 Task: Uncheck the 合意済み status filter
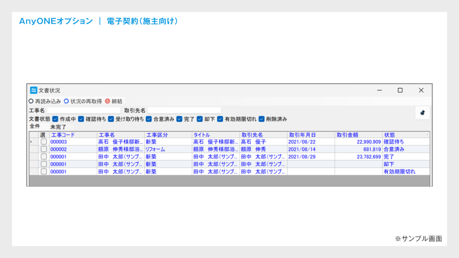point(148,119)
